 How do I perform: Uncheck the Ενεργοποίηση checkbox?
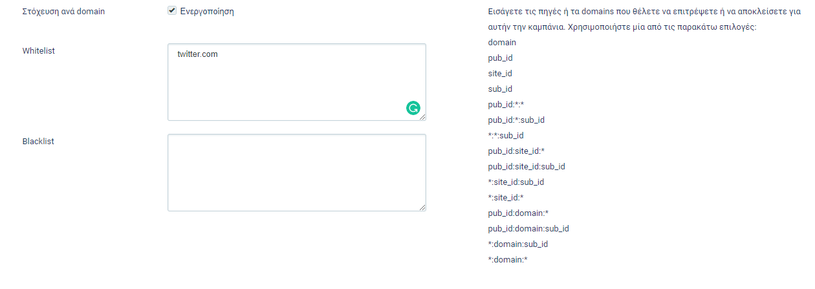172,11
